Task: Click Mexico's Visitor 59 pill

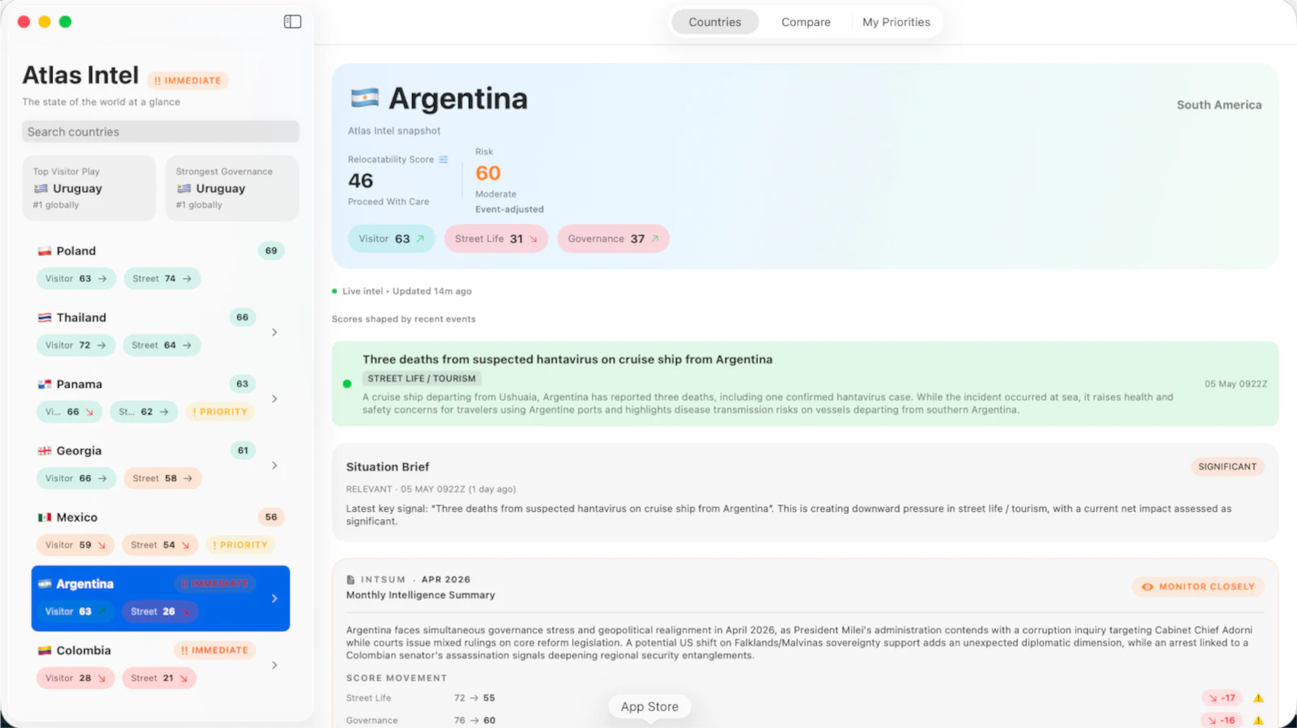Action: (x=75, y=545)
